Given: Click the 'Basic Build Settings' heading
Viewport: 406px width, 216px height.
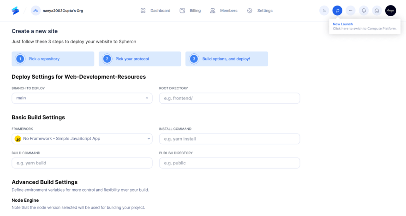Looking at the screenshot, I should click(38, 117).
